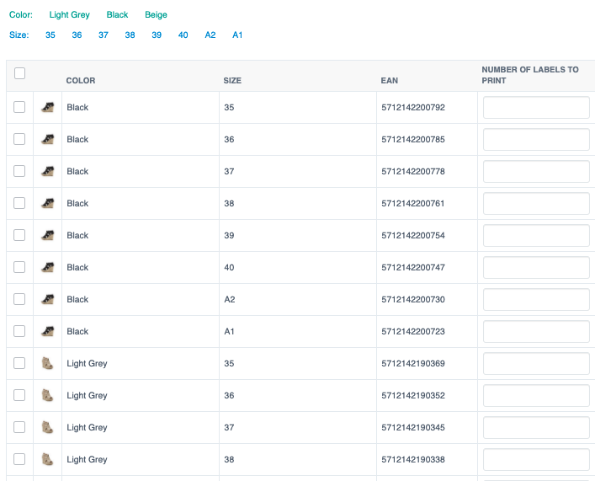This screenshot has height=481, width=595.
Task: Tick the select-all checkbox in table header
Action: tap(20, 74)
